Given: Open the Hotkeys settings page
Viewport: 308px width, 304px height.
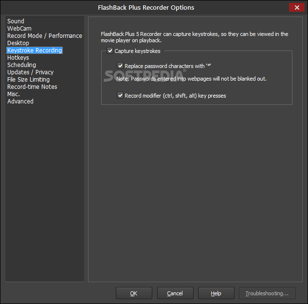Looking at the screenshot, I should click(18, 58).
